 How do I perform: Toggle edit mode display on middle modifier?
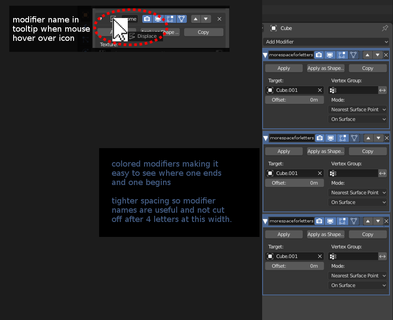click(343, 138)
